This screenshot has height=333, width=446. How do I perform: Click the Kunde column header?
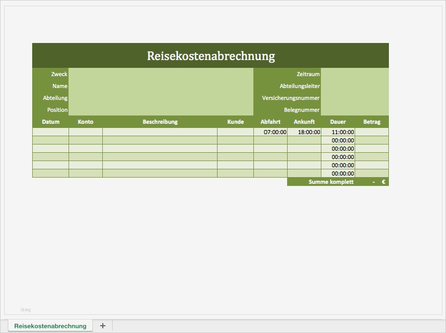[235, 122]
